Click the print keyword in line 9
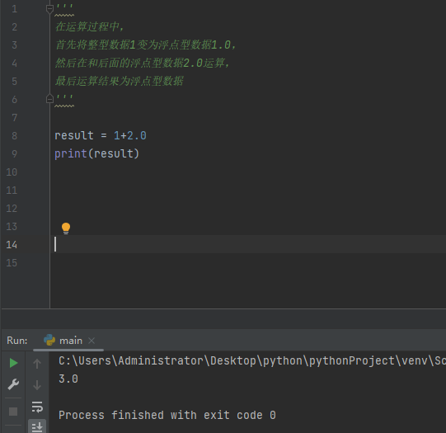 (71, 154)
